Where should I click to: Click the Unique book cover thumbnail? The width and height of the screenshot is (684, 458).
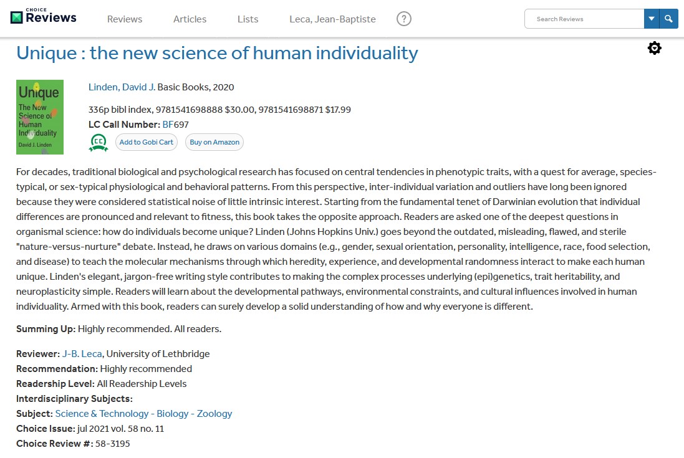40,117
